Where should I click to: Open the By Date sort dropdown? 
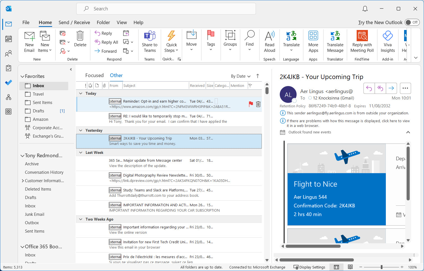click(241, 76)
